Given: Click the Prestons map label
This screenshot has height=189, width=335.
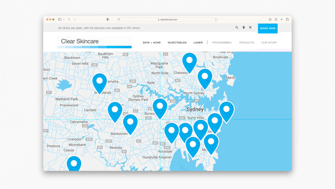Looking at the screenshot, I should pyautogui.click(x=53, y=146).
